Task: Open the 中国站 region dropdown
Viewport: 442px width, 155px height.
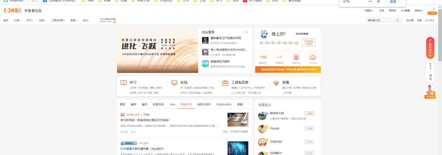Action: pos(369,11)
